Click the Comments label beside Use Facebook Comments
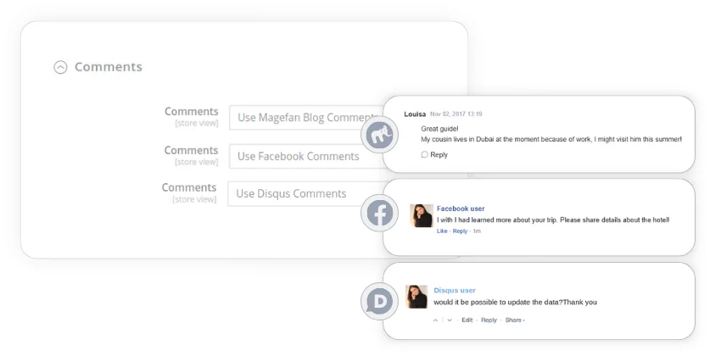 pyautogui.click(x=192, y=151)
